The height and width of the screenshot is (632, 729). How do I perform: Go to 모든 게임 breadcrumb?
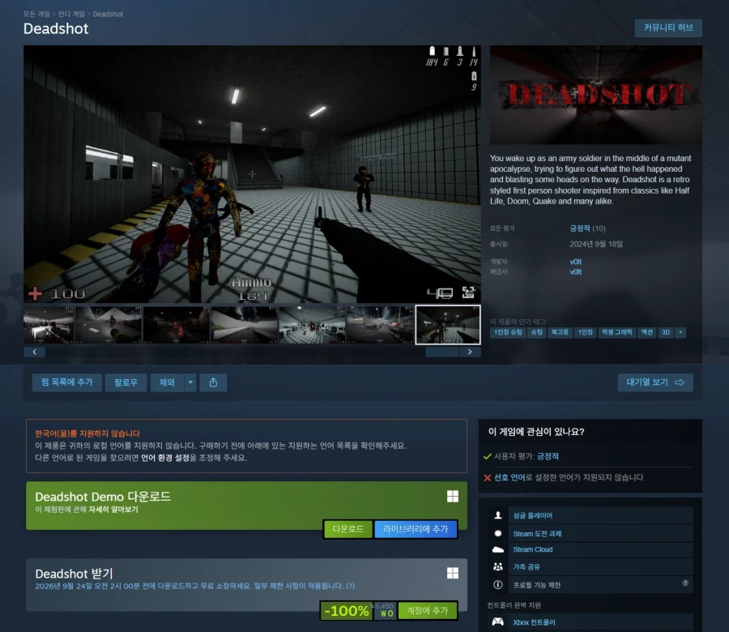tap(36, 14)
